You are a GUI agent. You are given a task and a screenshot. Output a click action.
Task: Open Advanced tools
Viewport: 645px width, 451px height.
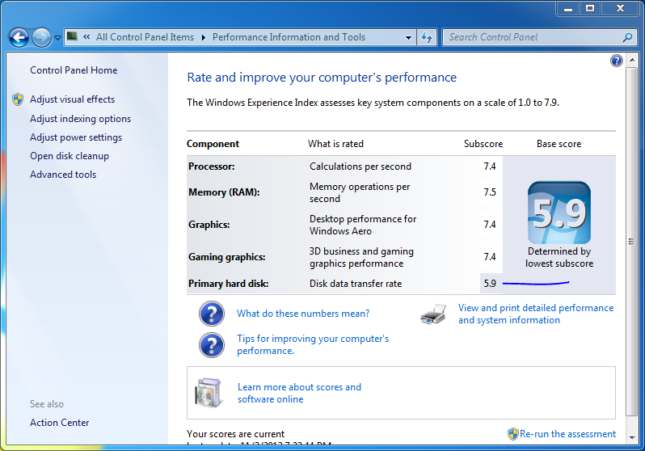(x=63, y=175)
